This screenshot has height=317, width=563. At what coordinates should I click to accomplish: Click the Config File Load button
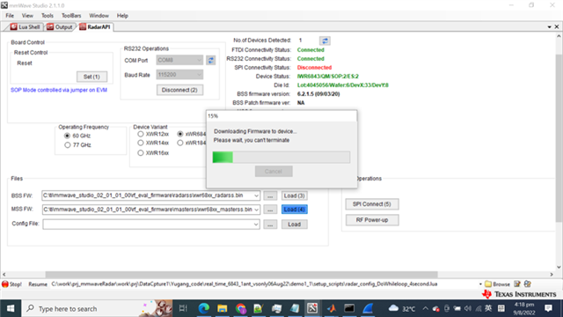pos(294,225)
